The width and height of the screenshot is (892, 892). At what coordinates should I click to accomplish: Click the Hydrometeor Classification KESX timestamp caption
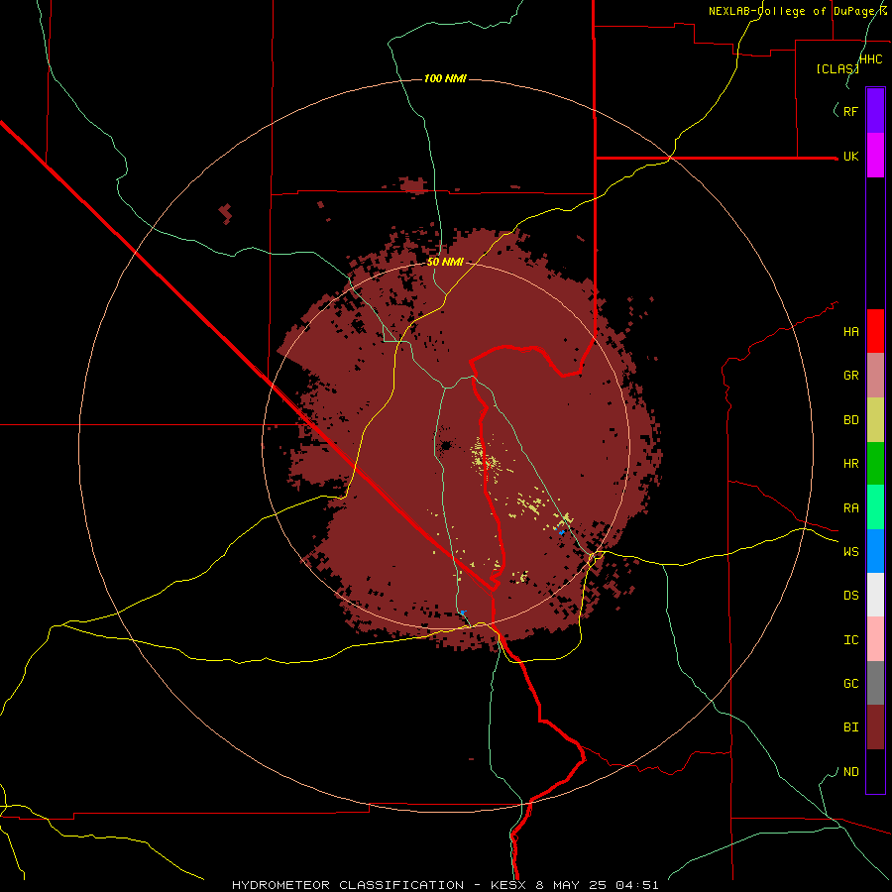[445, 885]
